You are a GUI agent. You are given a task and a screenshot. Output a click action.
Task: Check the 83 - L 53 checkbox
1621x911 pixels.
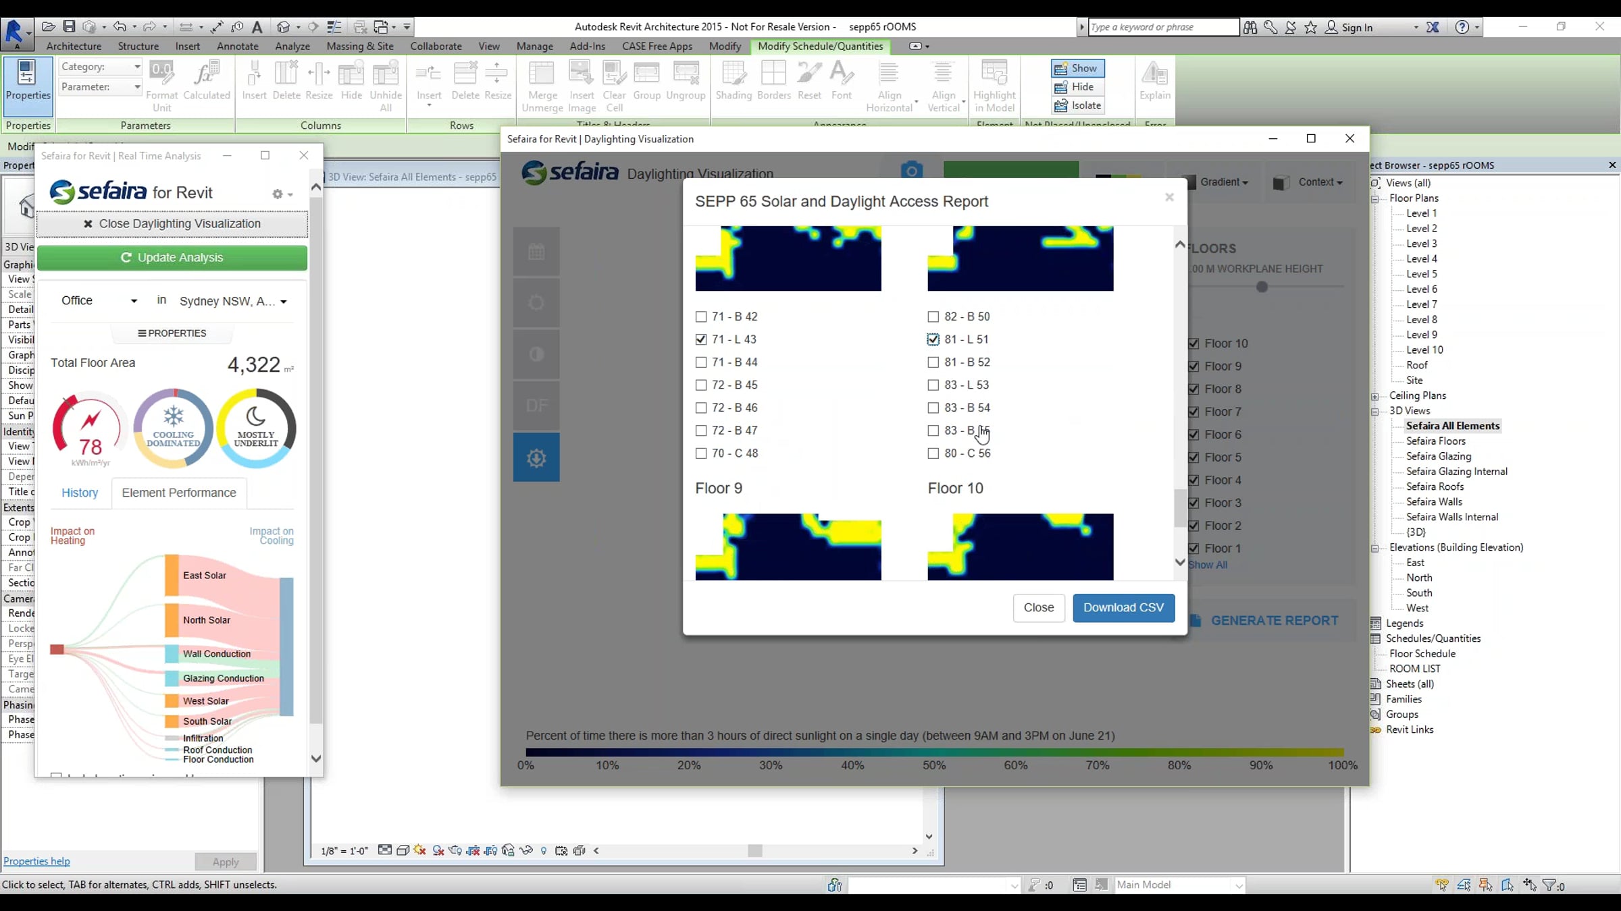point(933,385)
